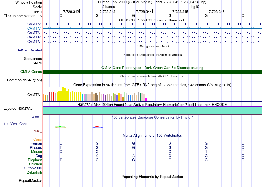
Task: Click 'Repeating Elements by RepeatMasker' title
Action: tap(153, 177)
